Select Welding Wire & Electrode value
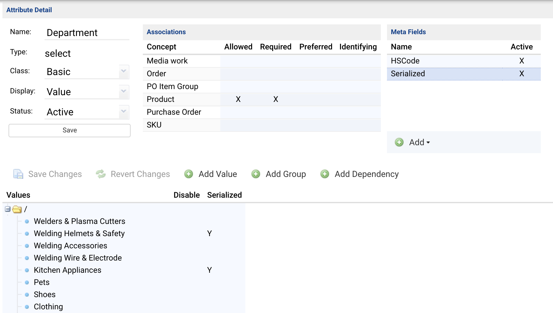 78,258
